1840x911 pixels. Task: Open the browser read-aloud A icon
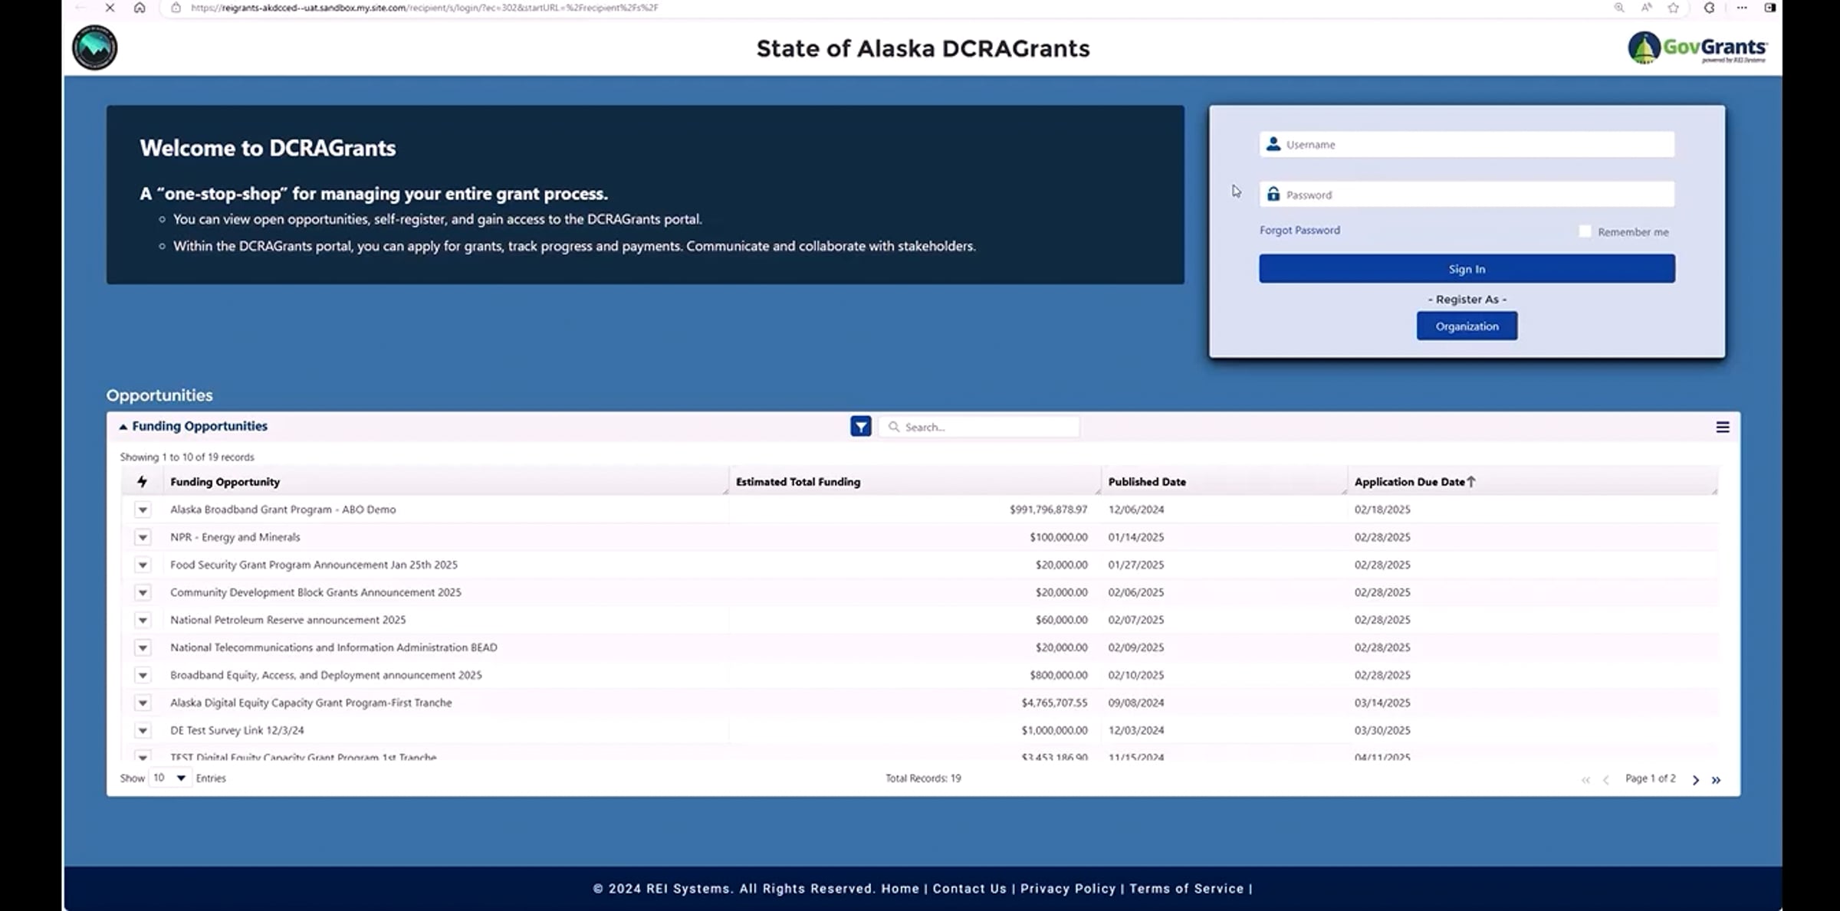point(1645,8)
